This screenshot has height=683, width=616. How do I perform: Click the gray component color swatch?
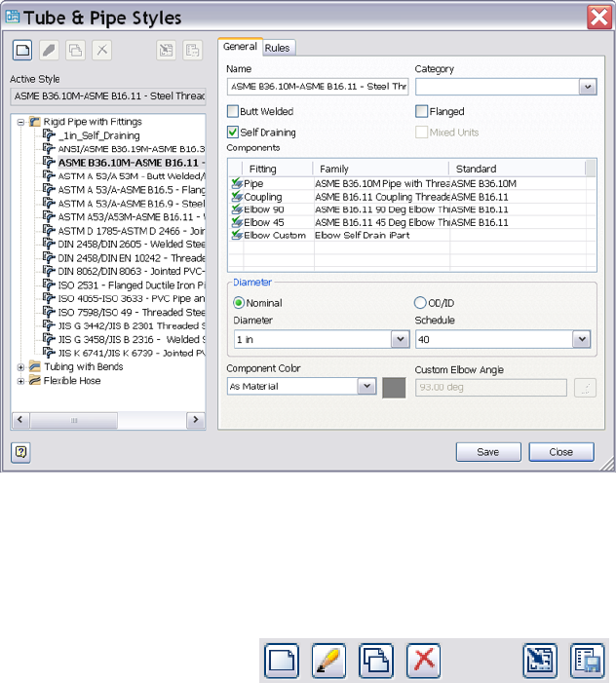point(394,388)
